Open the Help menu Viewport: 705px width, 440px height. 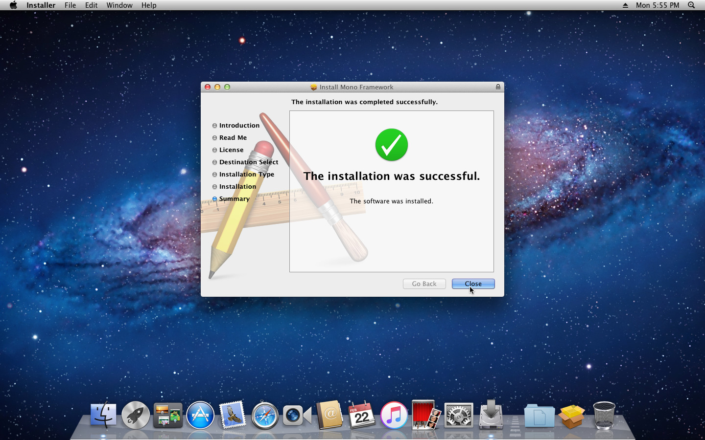pos(149,5)
